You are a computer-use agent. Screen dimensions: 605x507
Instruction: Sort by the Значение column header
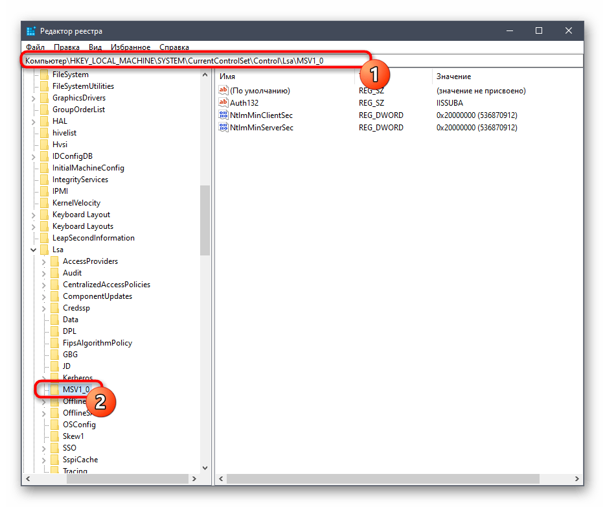coord(453,77)
